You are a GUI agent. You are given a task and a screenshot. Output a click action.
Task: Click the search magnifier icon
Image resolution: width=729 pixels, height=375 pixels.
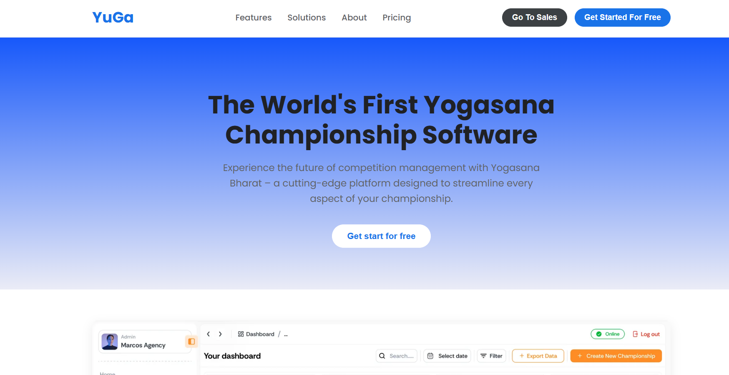[x=382, y=356]
